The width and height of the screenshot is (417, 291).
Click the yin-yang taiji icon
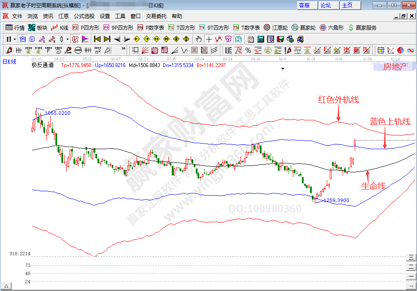tap(400, 50)
